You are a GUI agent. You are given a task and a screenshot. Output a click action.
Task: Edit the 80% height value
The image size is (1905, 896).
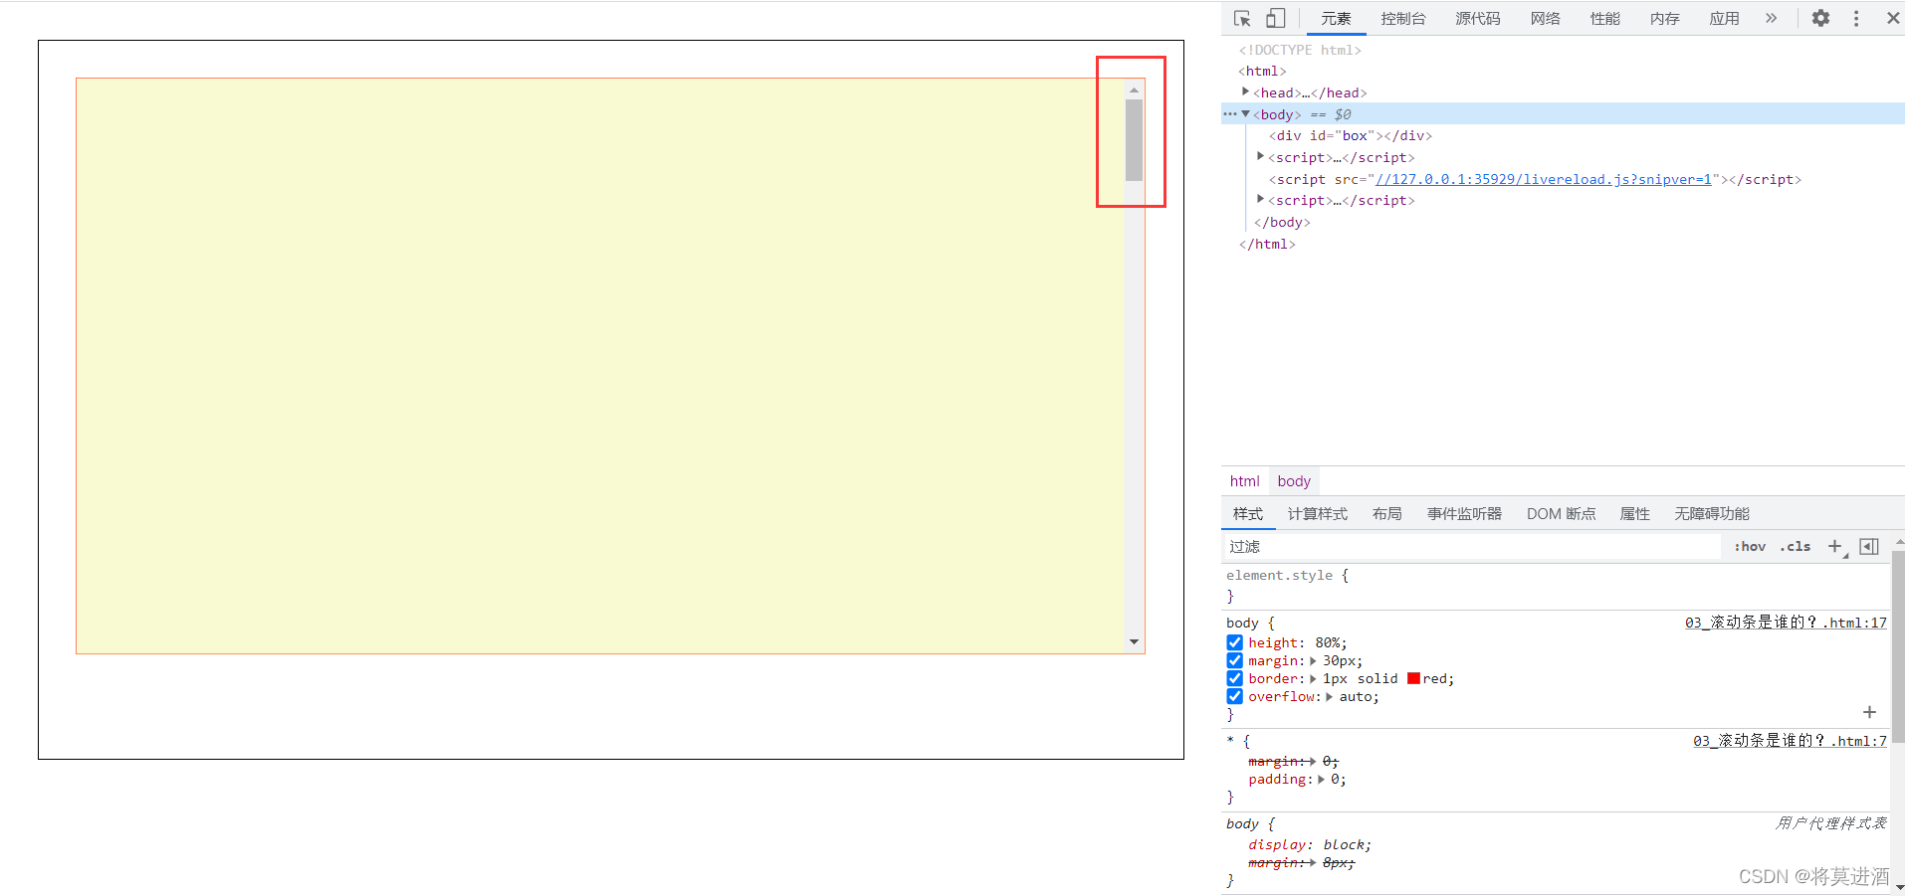coord(1328,643)
